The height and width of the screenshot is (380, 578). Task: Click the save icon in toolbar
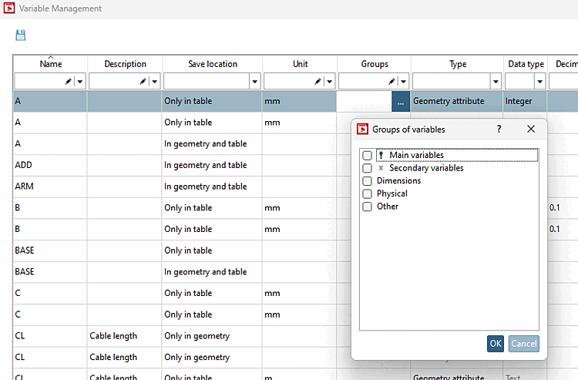pos(21,35)
